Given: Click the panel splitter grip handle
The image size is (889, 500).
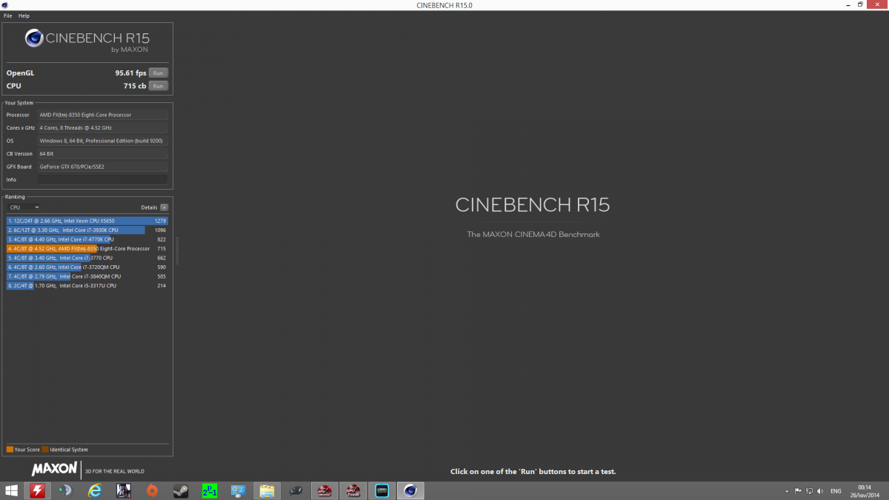Looking at the screenshot, I should click(x=177, y=251).
